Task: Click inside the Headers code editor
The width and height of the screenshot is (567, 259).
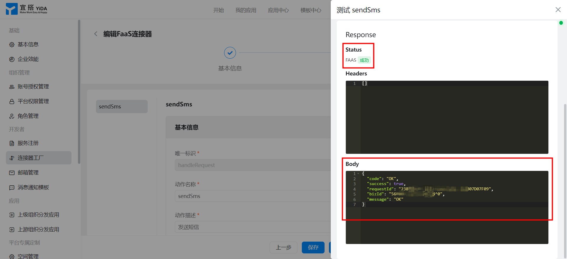Action: click(x=447, y=117)
